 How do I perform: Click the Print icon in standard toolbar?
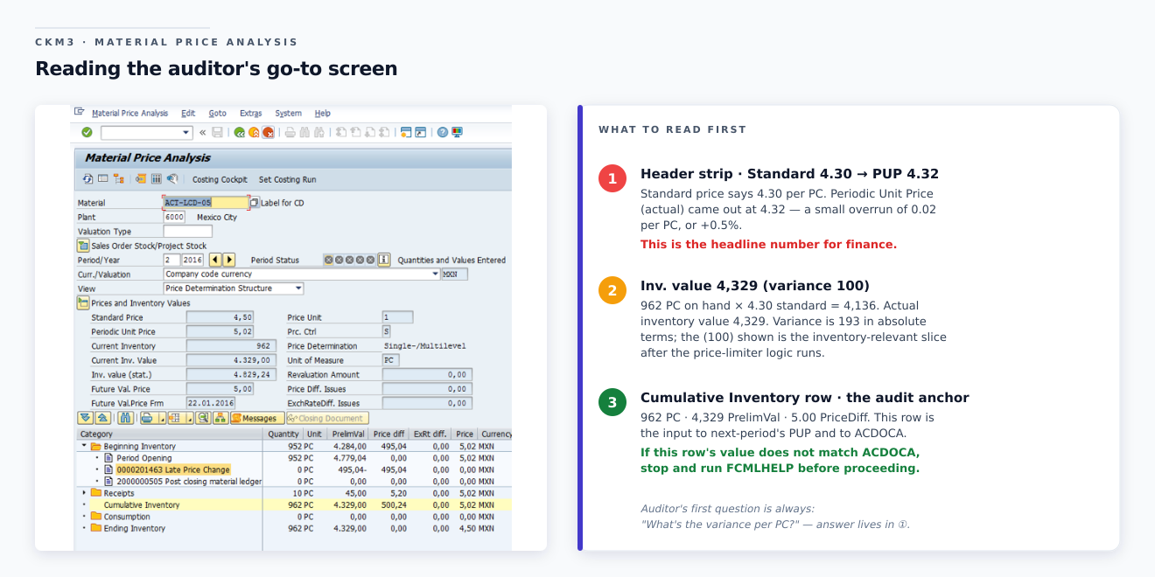[x=290, y=132]
